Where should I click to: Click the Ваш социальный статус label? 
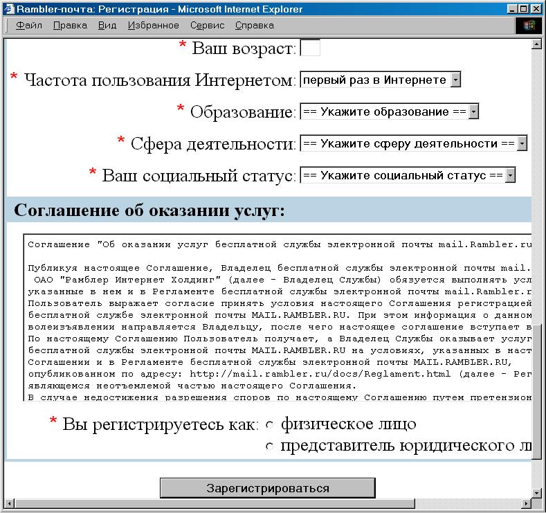click(x=199, y=176)
